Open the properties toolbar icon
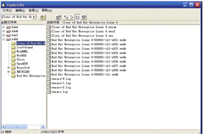This screenshot has width=203, height=135. 59,17
